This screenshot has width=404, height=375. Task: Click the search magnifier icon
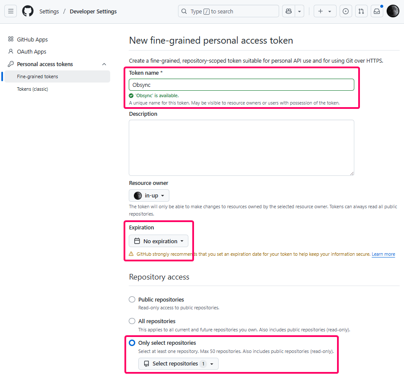[184, 11]
